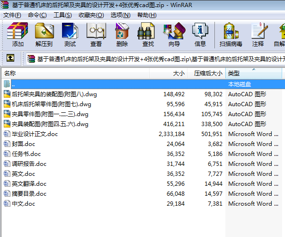This screenshot has height=237, width=285.
Task: Open the 收藏夹(O) menu
Action: click(91, 15)
